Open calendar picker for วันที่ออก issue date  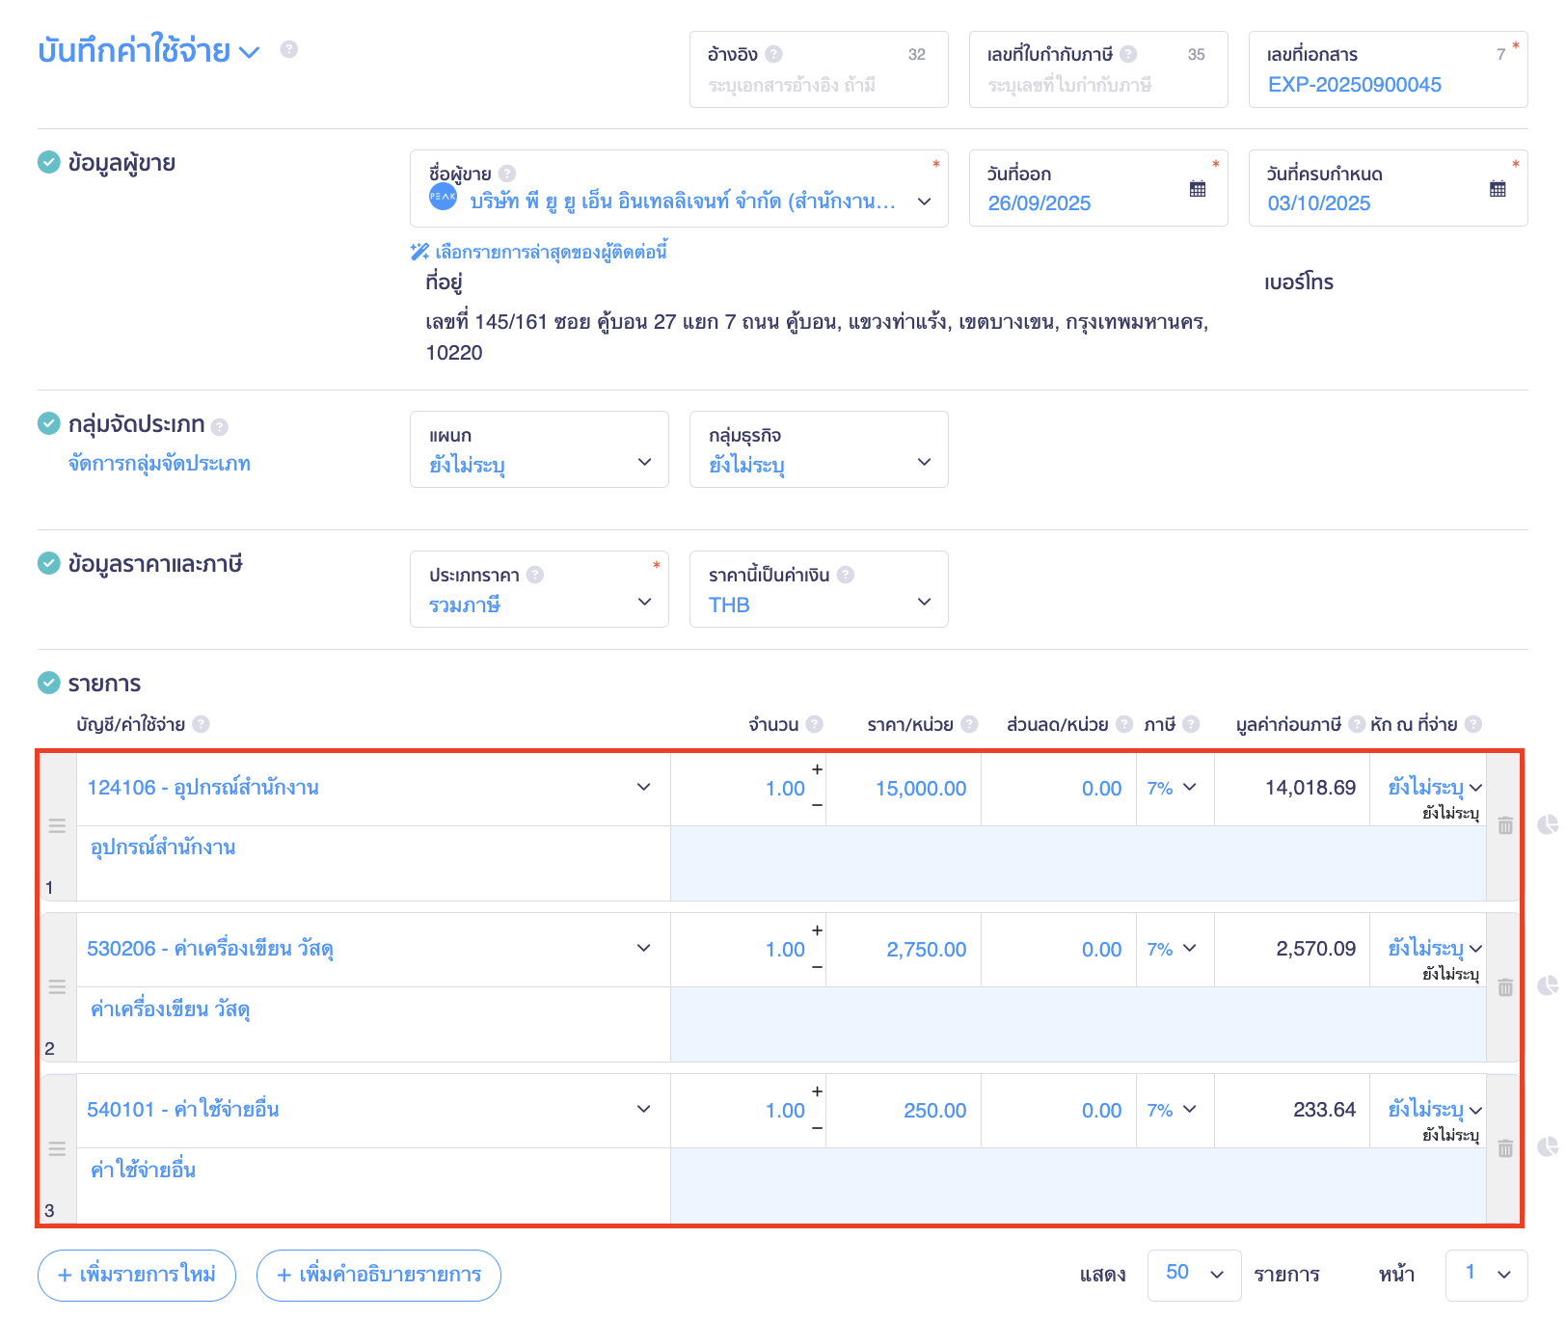[x=1197, y=189]
